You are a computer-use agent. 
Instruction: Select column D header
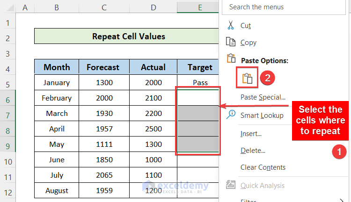coord(154,7)
